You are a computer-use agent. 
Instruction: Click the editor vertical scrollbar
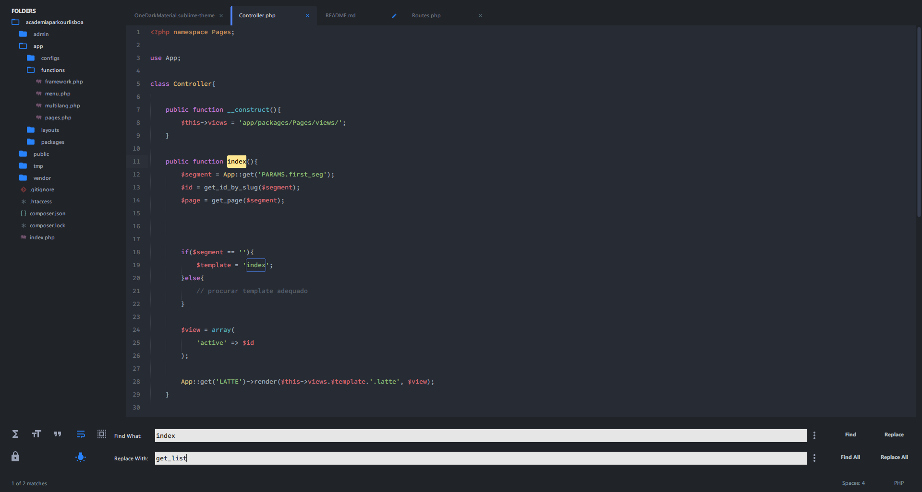point(919,122)
